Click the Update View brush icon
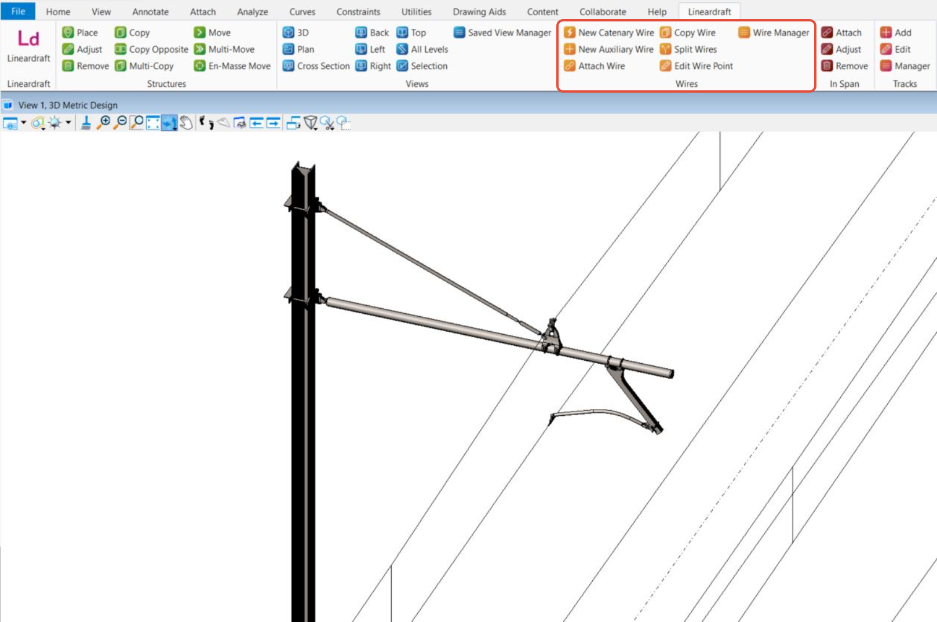The width and height of the screenshot is (937, 622). tap(86, 122)
